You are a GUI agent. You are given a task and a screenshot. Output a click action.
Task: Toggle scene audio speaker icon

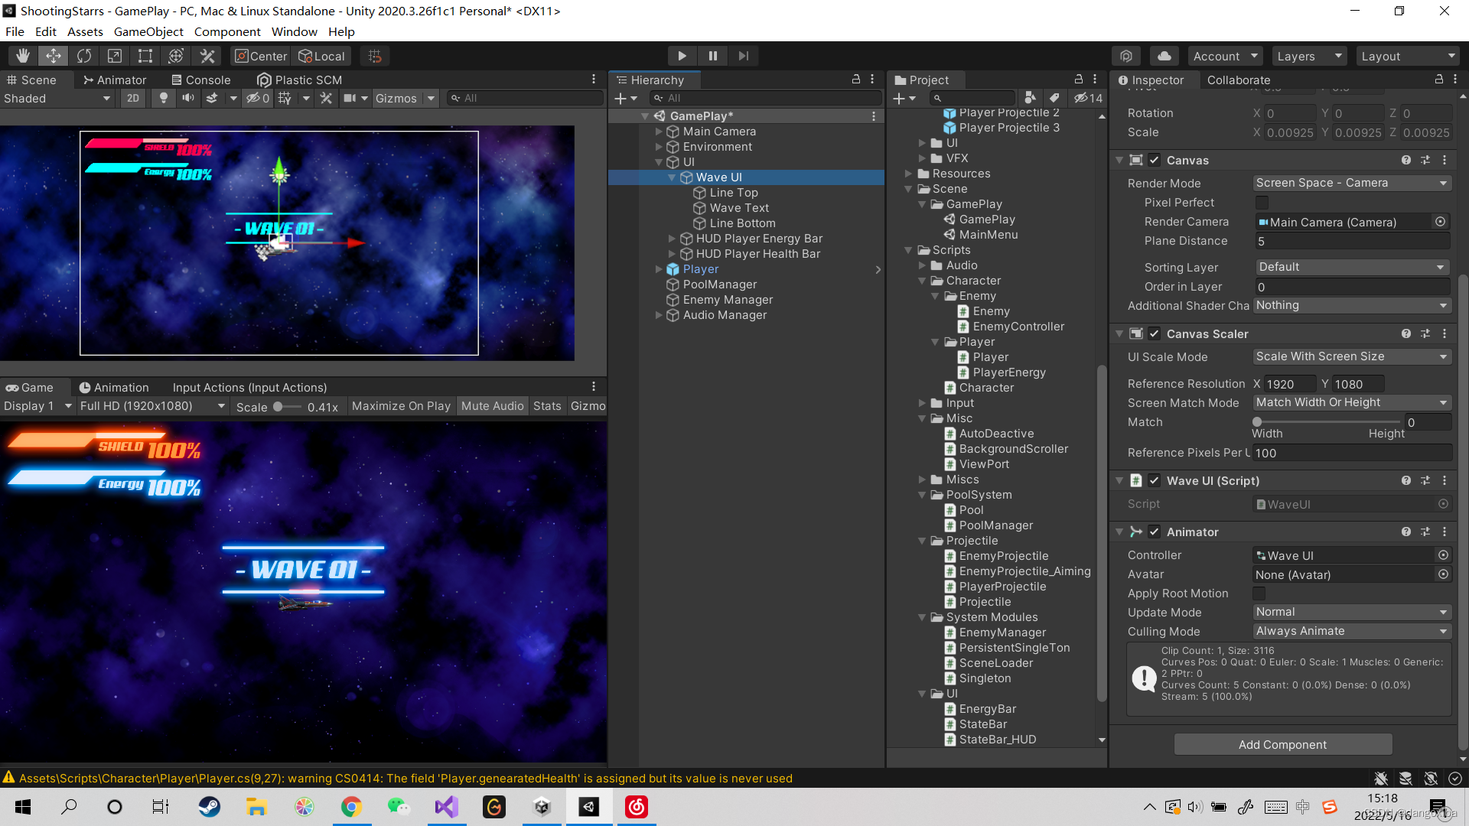(x=187, y=98)
